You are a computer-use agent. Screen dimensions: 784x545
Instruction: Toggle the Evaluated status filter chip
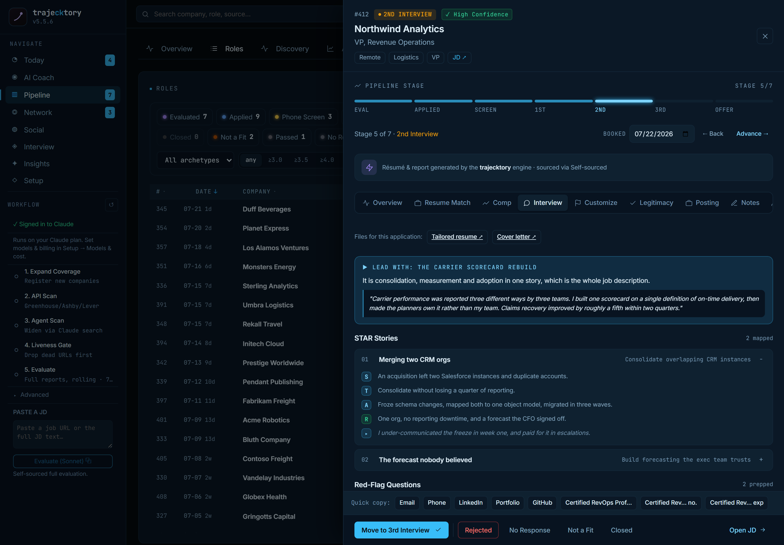tap(185, 117)
